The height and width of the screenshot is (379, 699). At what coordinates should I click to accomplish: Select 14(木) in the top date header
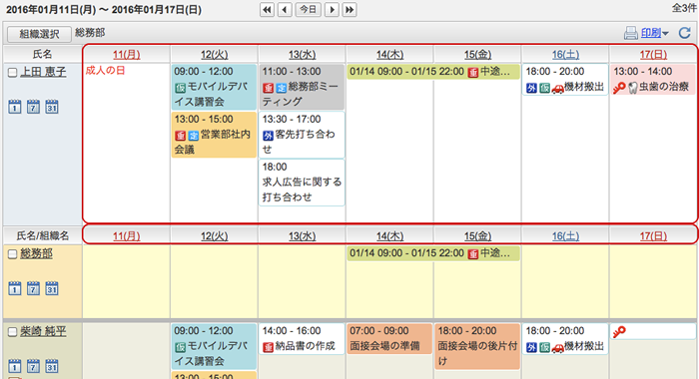tap(389, 54)
